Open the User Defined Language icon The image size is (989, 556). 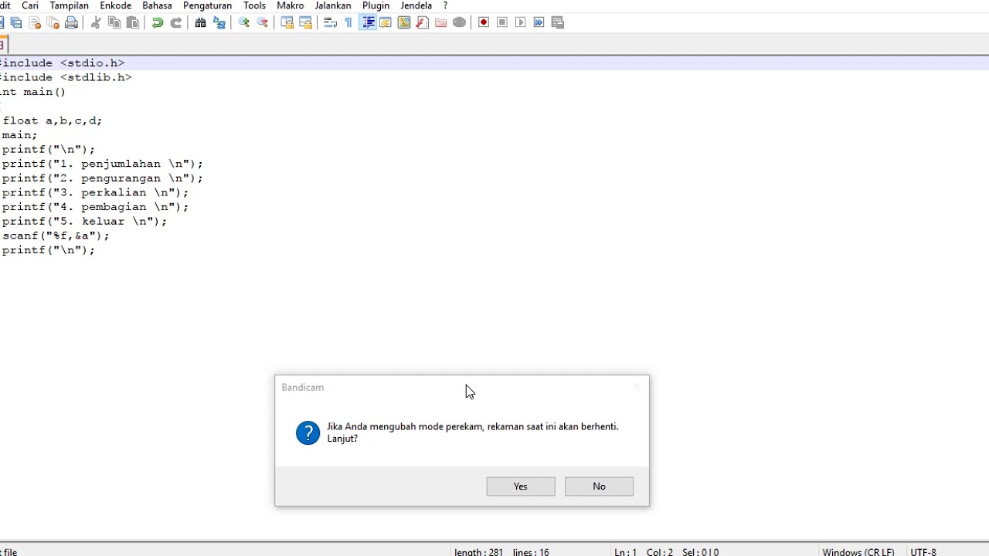(x=386, y=22)
